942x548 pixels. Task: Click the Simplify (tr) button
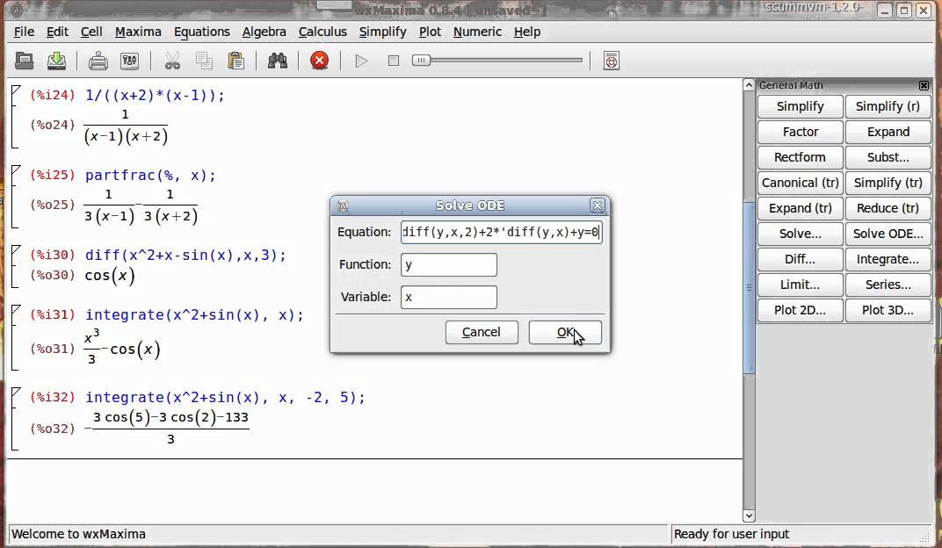pyautogui.click(x=888, y=183)
